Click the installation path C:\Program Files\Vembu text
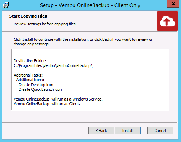This screenshot has width=181, height=142. pyautogui.click(x=53, y=65)
